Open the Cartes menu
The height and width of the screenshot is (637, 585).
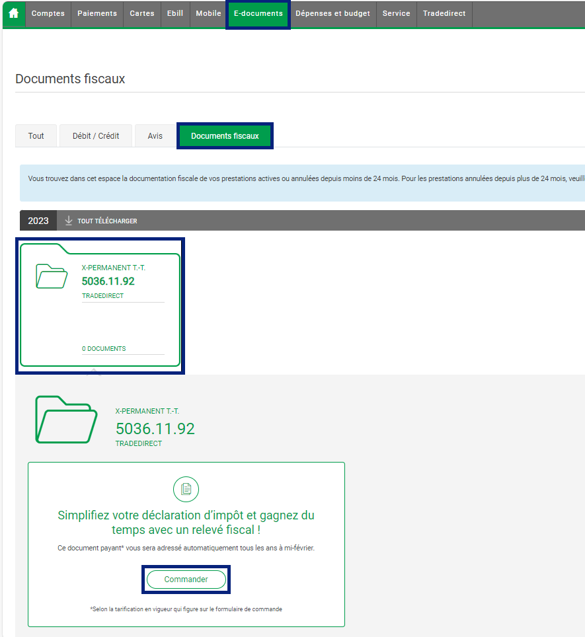click(142, 13)
